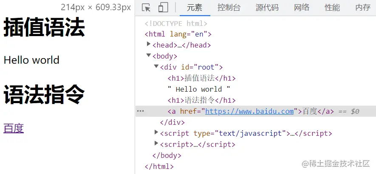Open the three-dot menu beside the anchor row

pyautogui.click(x=140, y=111)
